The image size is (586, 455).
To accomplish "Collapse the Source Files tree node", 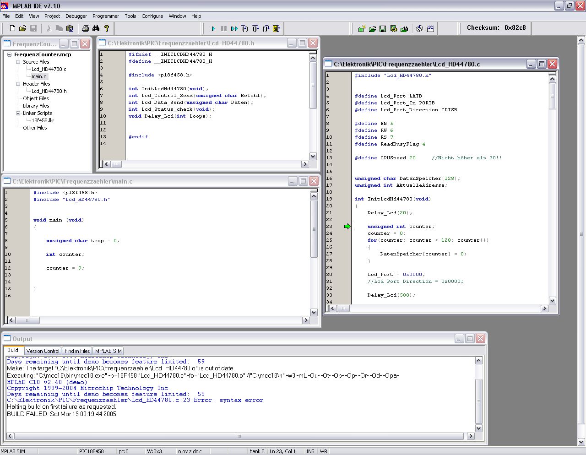I will click(x=18, y=62).
